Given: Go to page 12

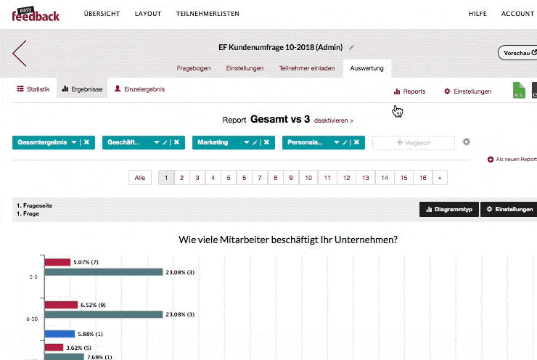Looking at the screenshot, I should [x=347, y=178].
